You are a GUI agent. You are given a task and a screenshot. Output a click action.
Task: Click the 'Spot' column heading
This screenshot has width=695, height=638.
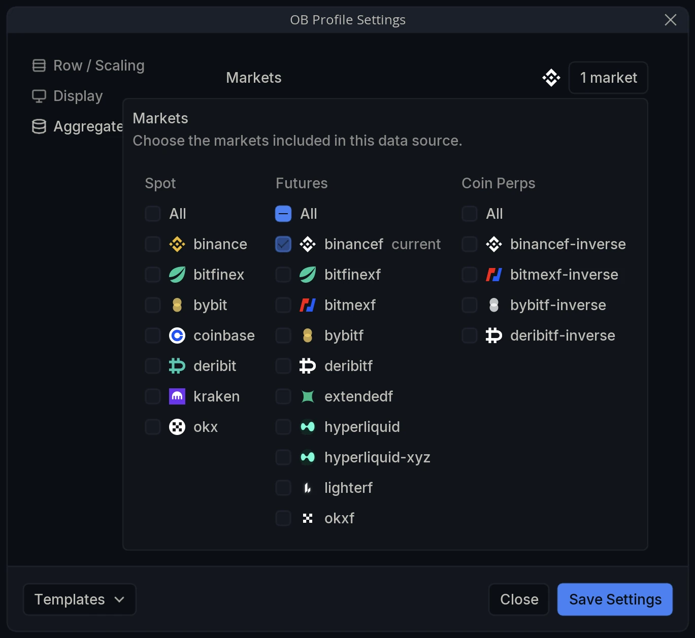tap(160, 183)
